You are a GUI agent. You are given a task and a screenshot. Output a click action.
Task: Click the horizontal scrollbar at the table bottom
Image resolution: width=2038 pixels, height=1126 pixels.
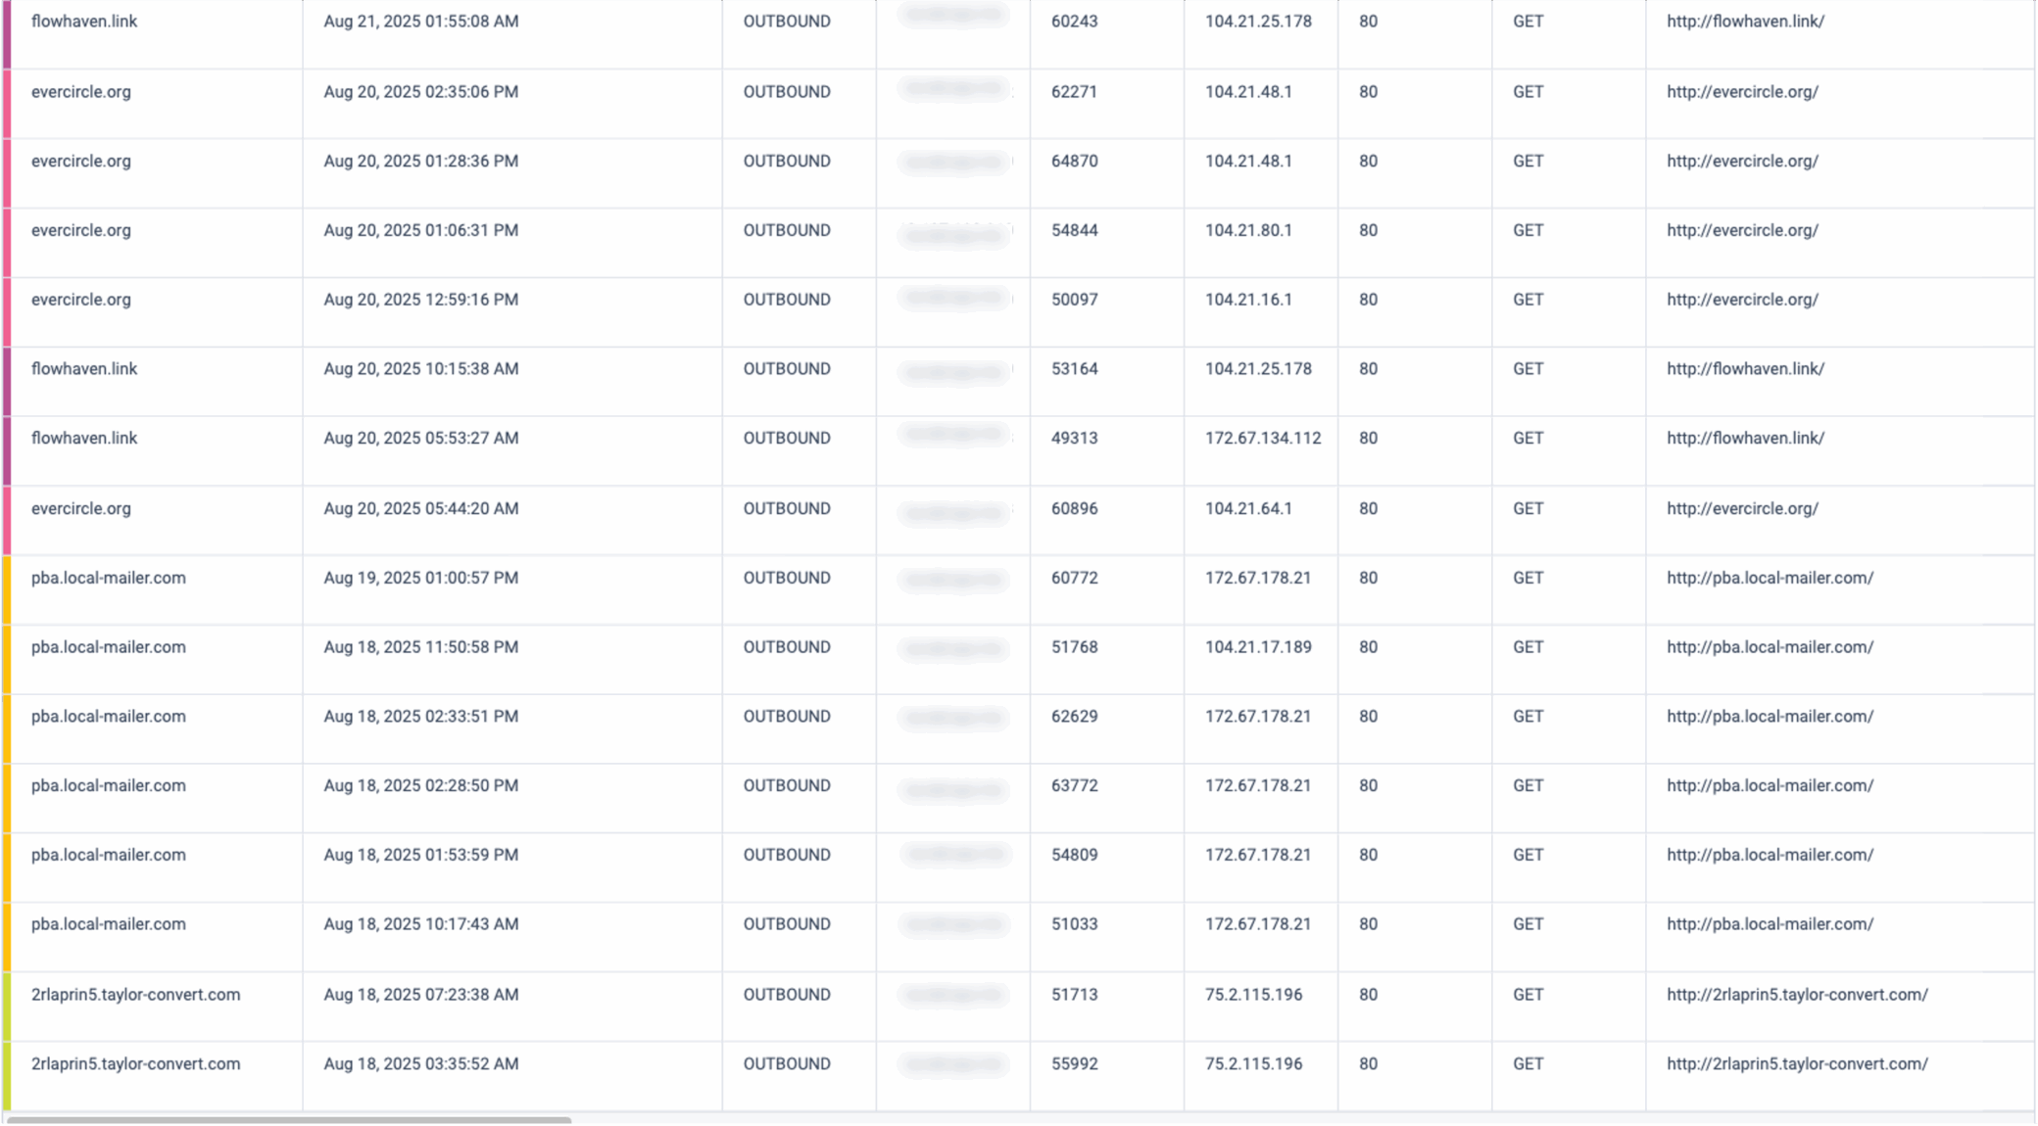click(289, 1119)
